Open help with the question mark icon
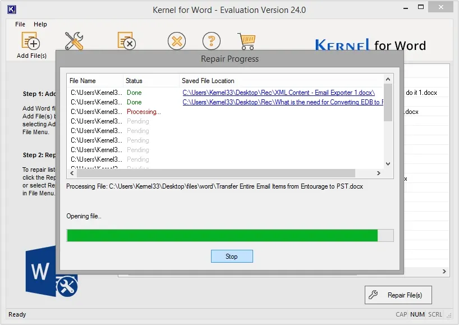The width and height of the screenshot is (459, 325). pyautogui.click(x=212, y=41)
